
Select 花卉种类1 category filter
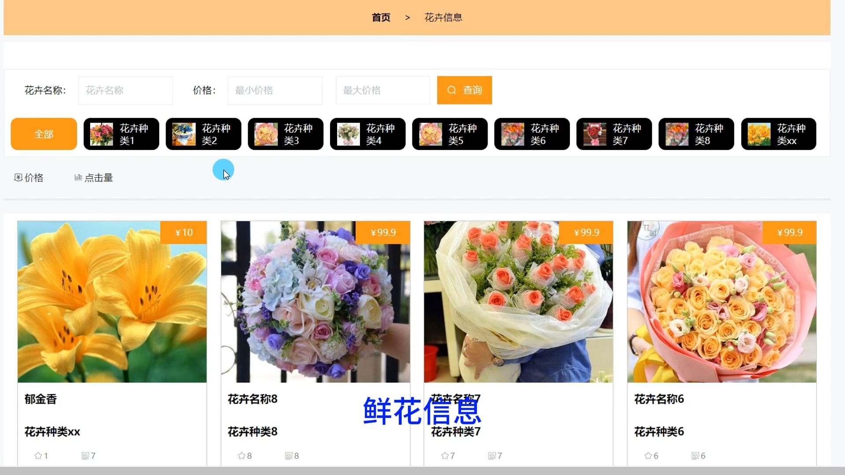[121, 134]
